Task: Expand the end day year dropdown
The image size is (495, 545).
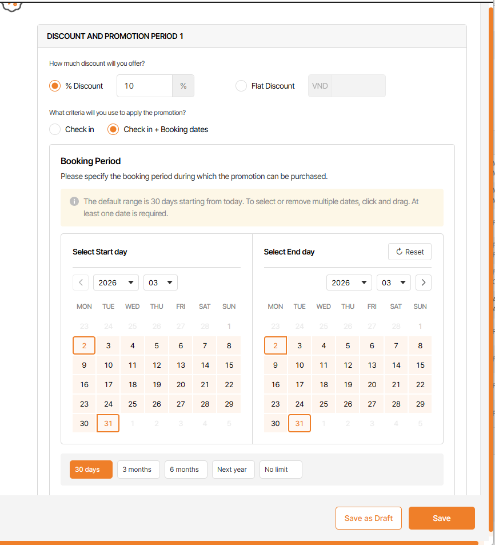Action: click(x=349, y=283)
